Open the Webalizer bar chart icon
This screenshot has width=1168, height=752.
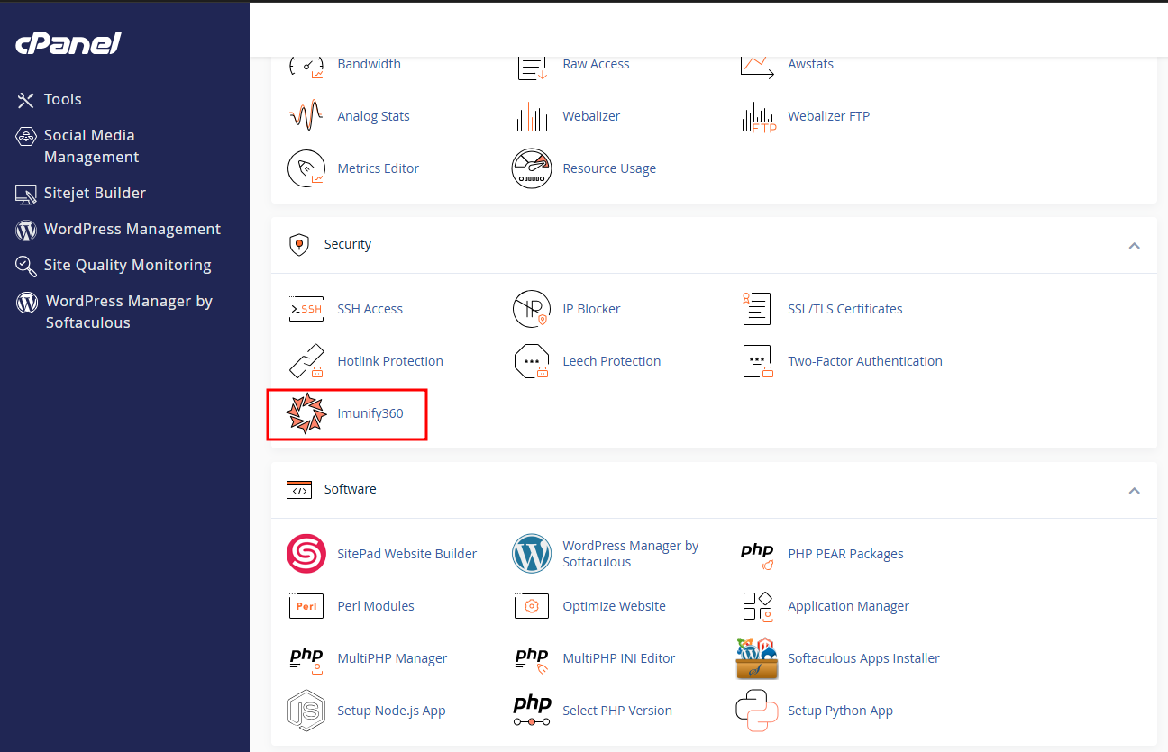point(532,116)
